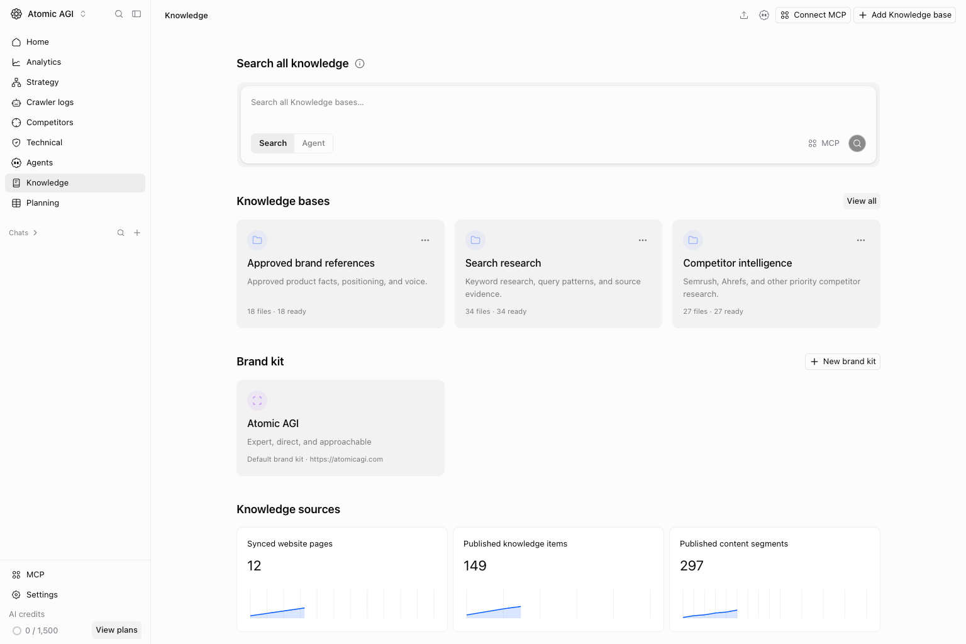Screen dimensions: 966x644
Task: Open Analytics in sidebar
Action: pos(75,62)
